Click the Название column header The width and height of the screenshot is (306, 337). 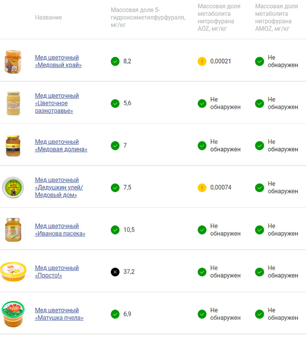[x=49, y=18]
